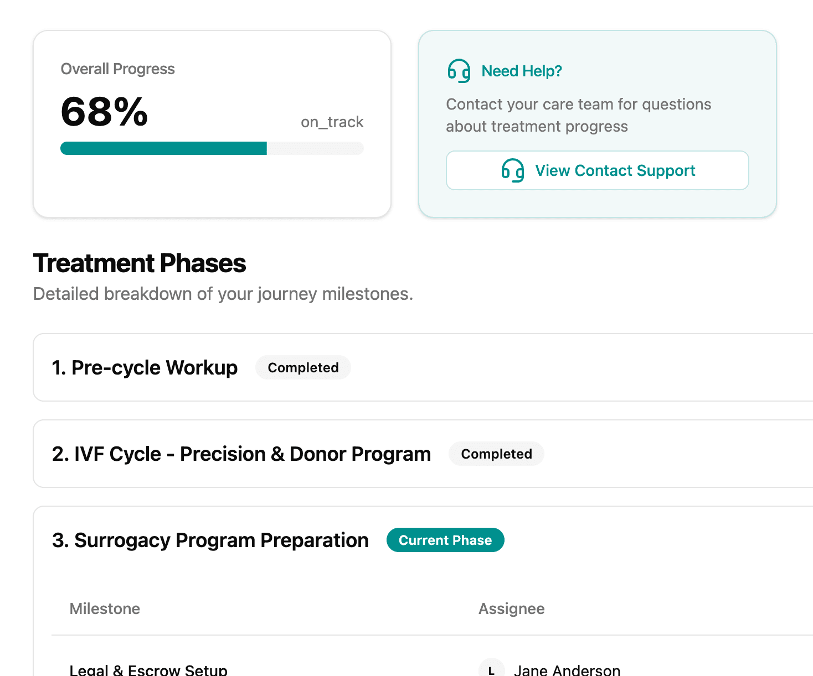Click the overall progress bar
The width and height of the screenshot is (813, 676).
click(212, 148)
